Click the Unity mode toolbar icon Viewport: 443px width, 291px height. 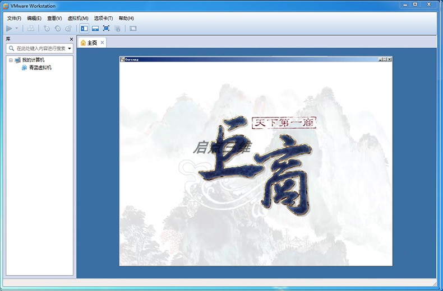[117, 29]
